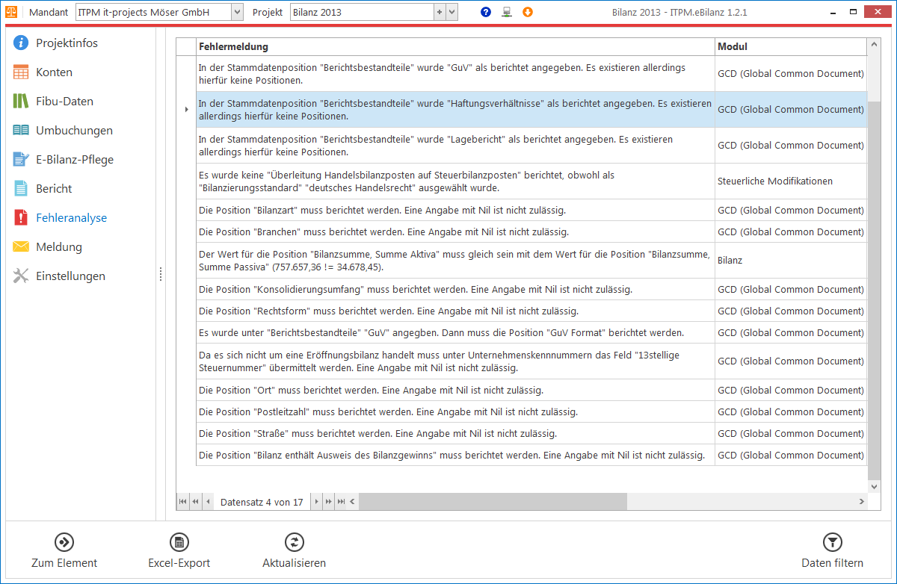Open Projektinfos section

coord(67,43)
